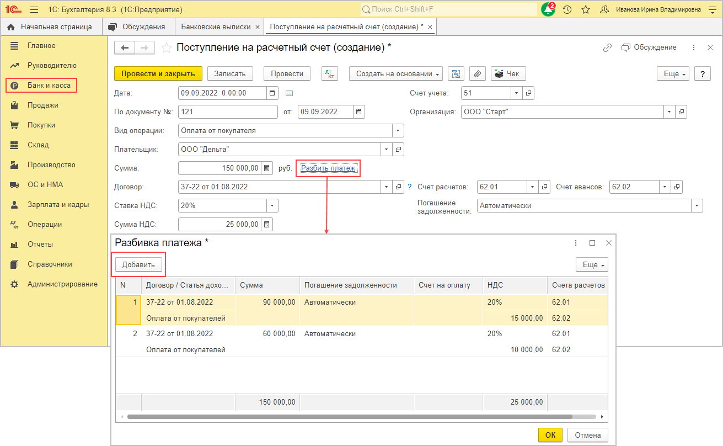Image resolution: width=723 pixels, height=446 pixels.
Task: Click the По документу № input field
Action: point(228,112)
